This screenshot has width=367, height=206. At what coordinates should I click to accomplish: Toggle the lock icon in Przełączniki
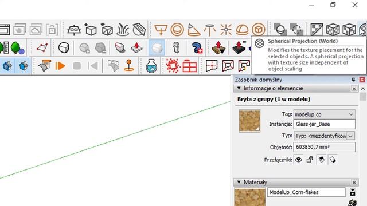pos(310,160)
